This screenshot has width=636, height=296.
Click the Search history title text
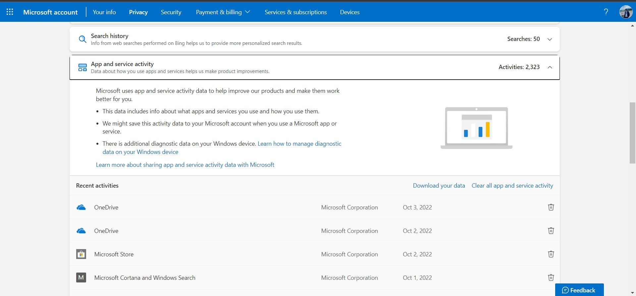click(110, 36)
